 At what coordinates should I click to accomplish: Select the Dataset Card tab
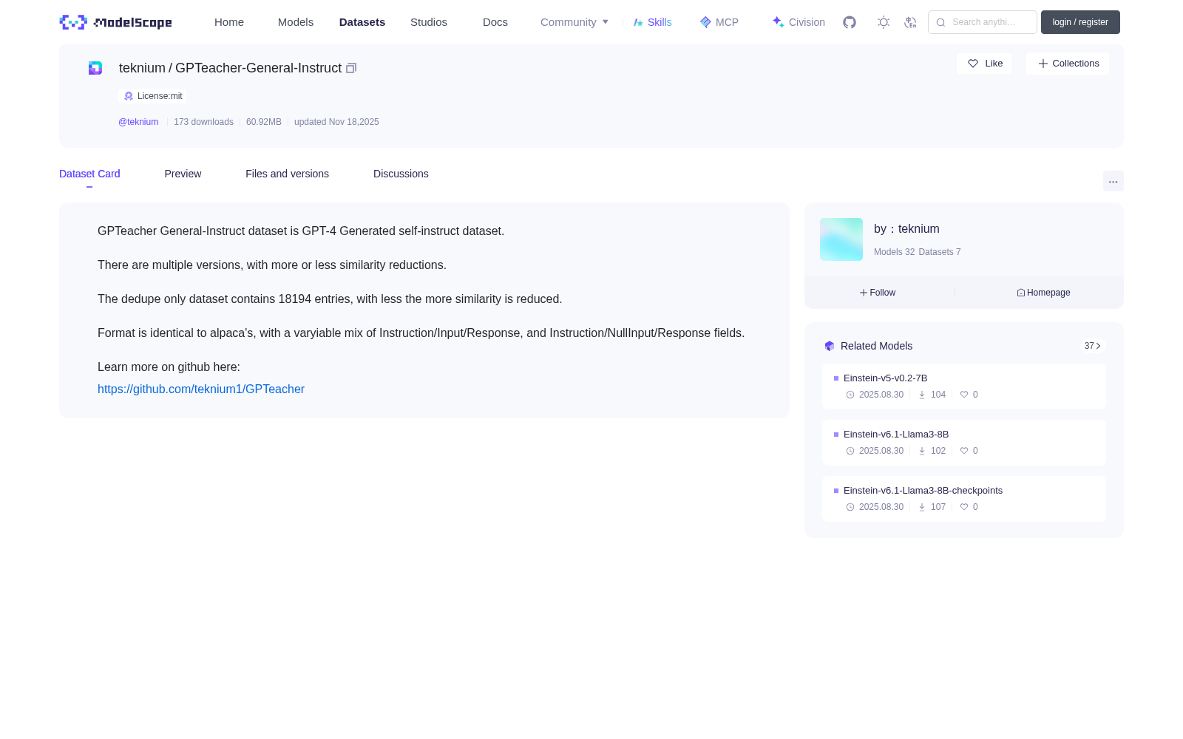(x=89, y=174)
